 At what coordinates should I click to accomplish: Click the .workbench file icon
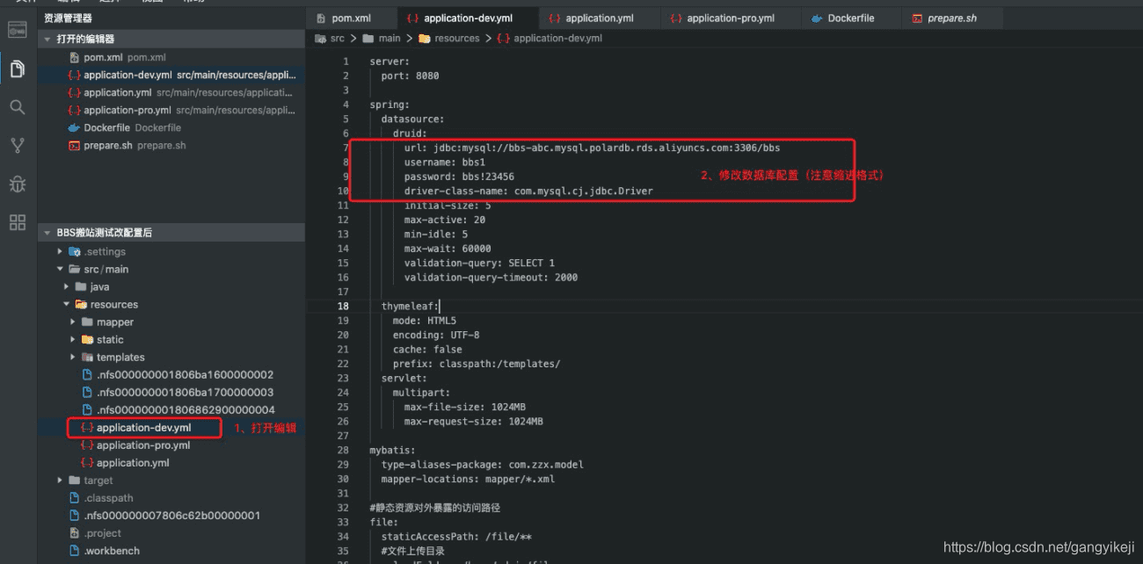click(x=75, y=550)
